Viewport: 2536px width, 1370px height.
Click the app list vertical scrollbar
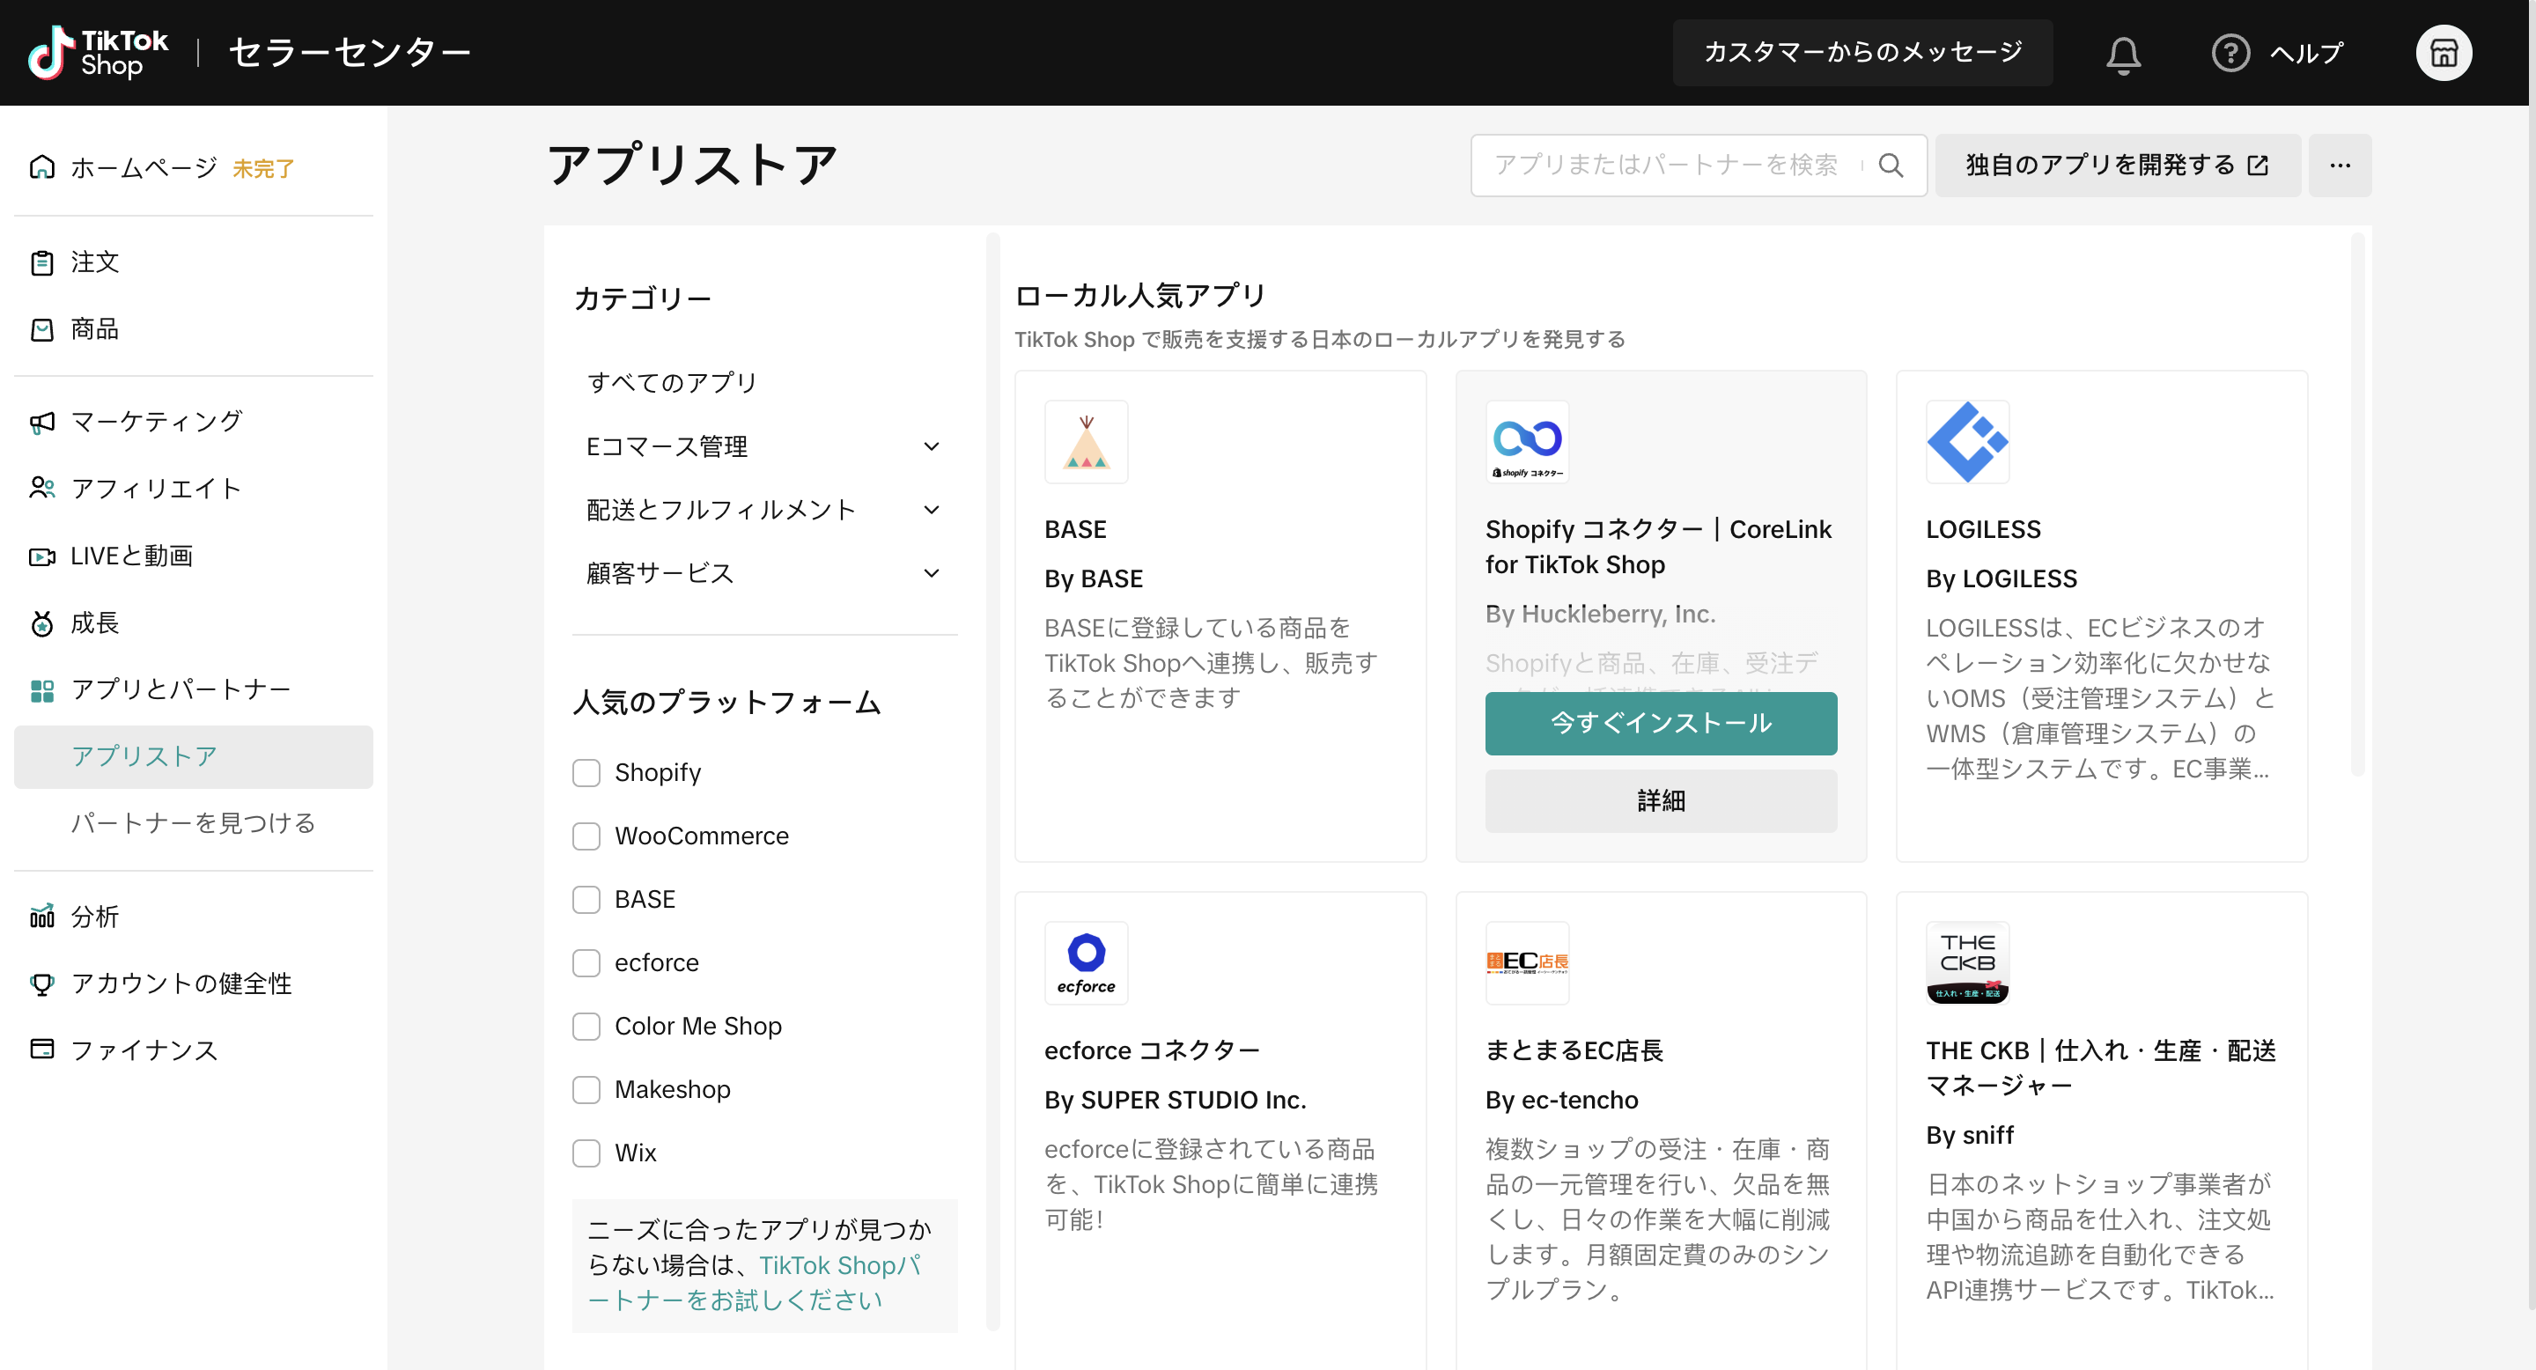point(2357,504)
